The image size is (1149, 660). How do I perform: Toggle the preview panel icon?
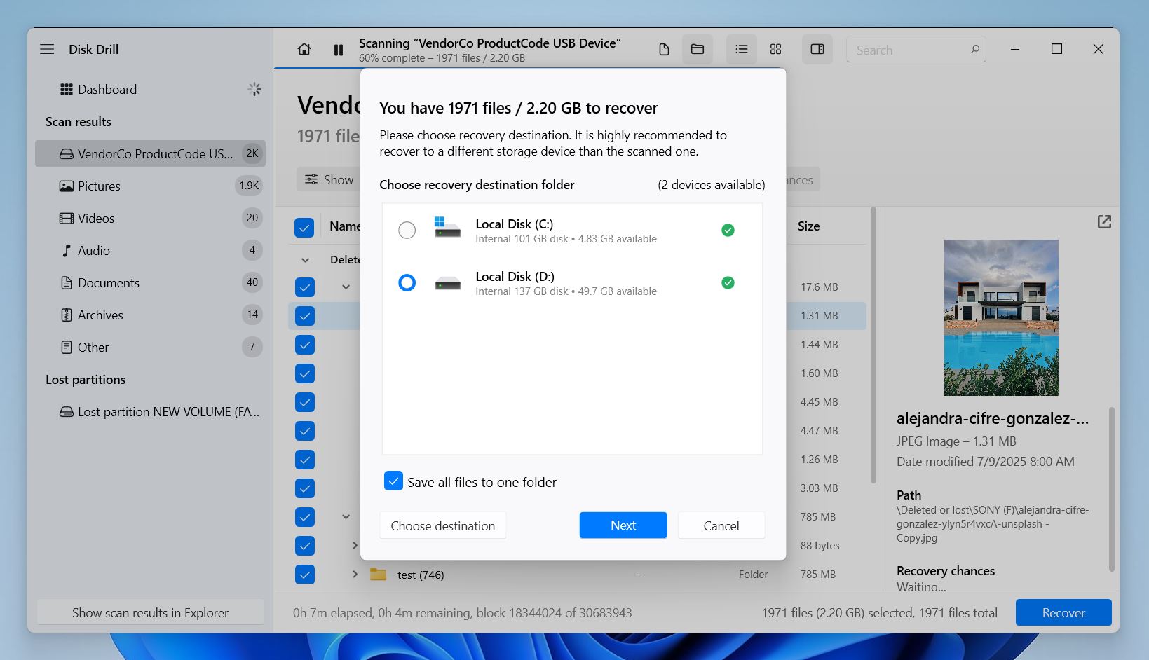pos(817,49)
